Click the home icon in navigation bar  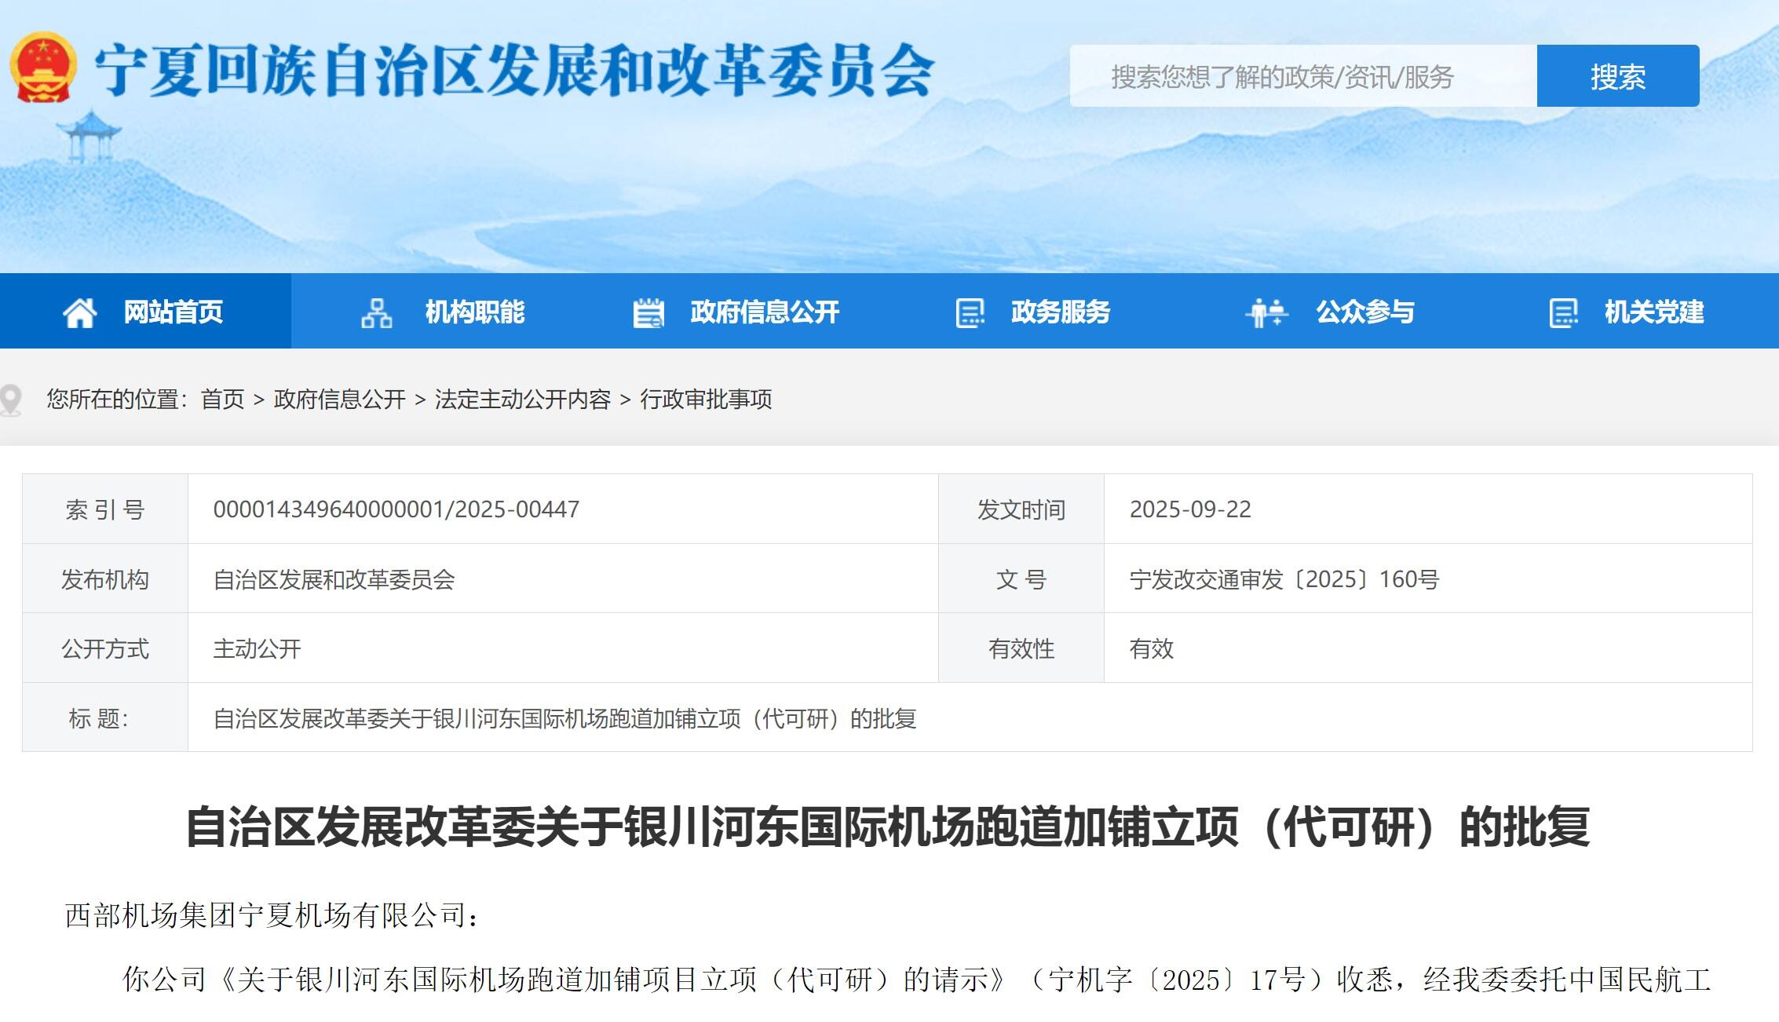(79, 312)
